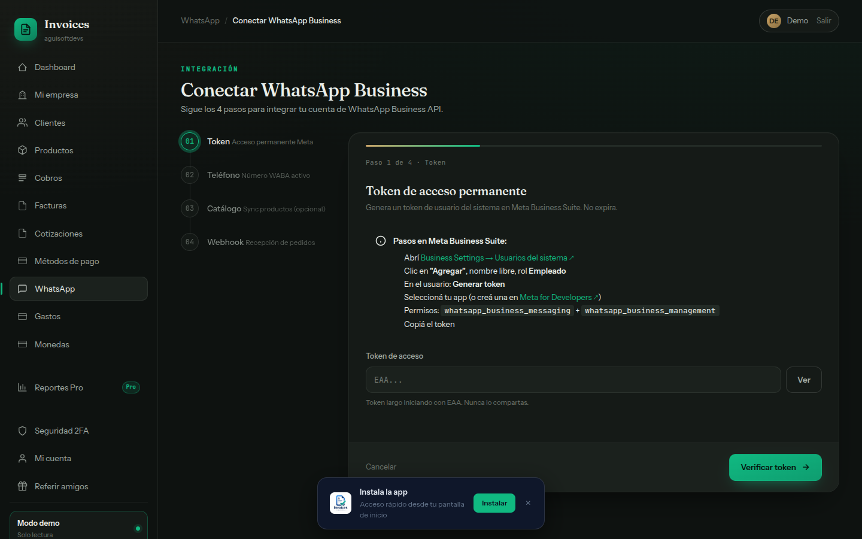Click the Reportes Pro chart icon

(x=23, y=387)
